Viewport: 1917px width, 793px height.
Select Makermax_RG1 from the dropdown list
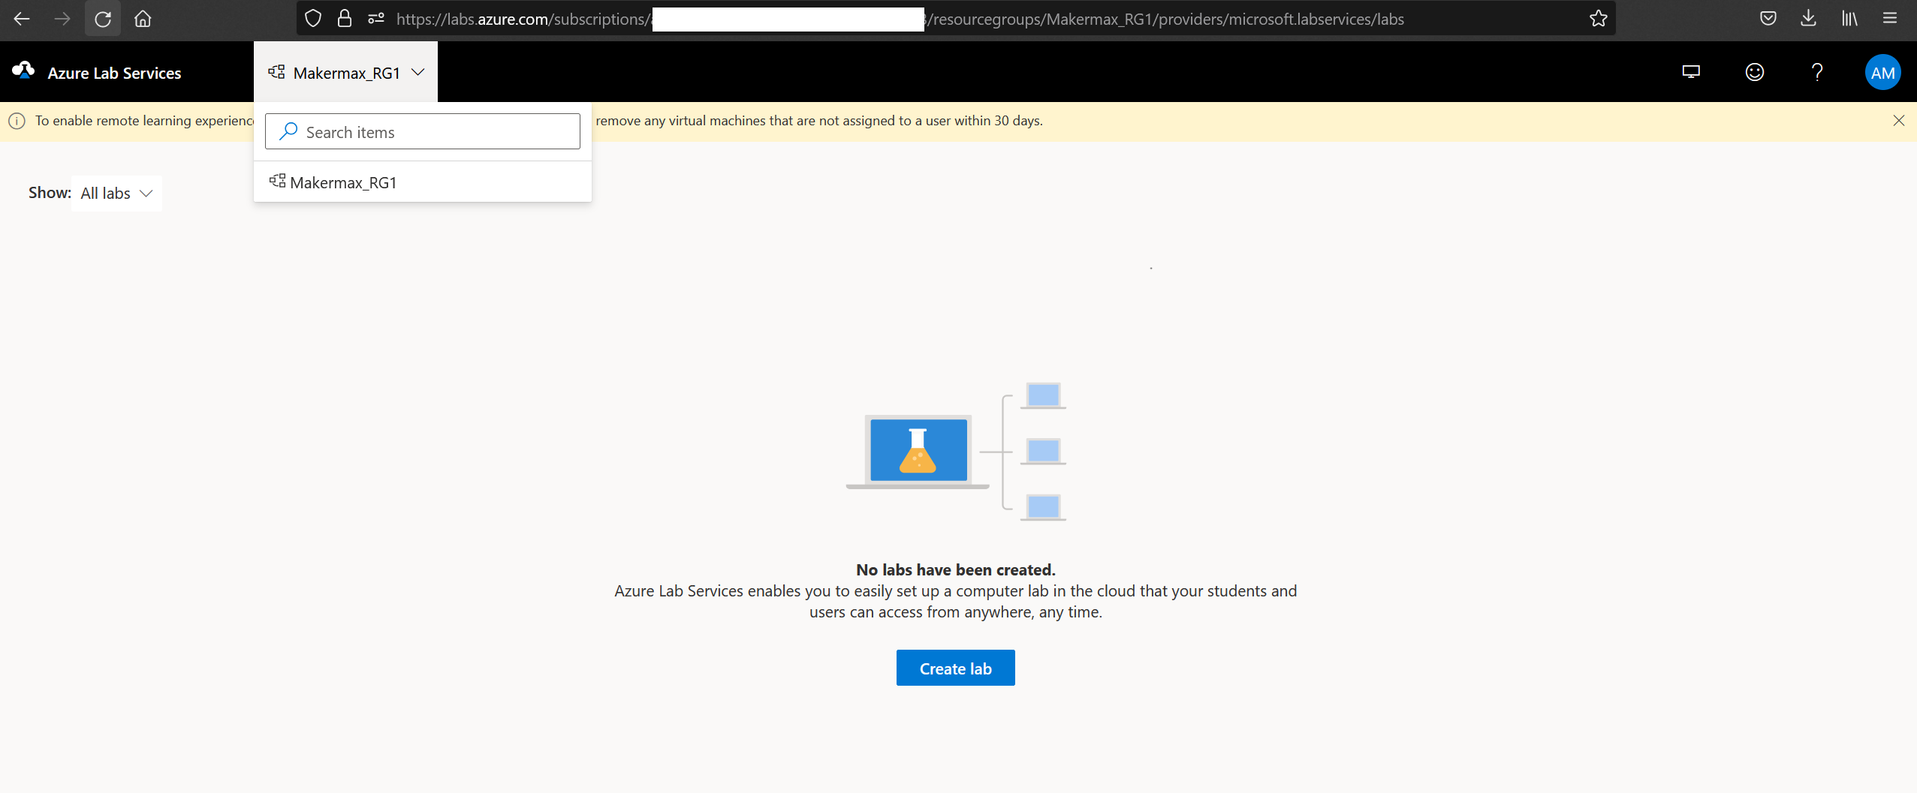[423, 182]
